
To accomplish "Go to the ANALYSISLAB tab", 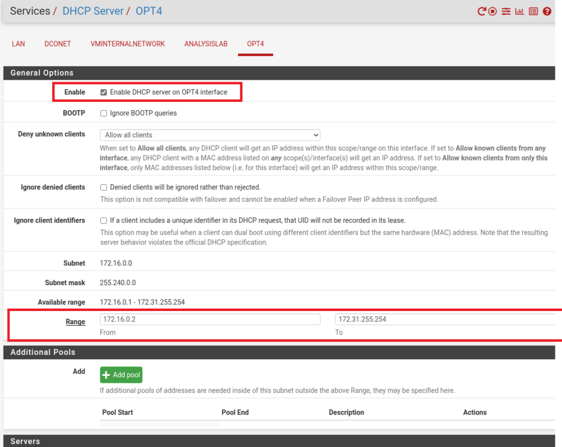I will click(x=206, y=44).
